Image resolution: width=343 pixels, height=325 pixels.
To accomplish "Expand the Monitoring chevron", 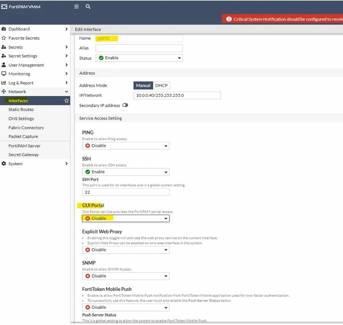I will (x=66, y=74).
